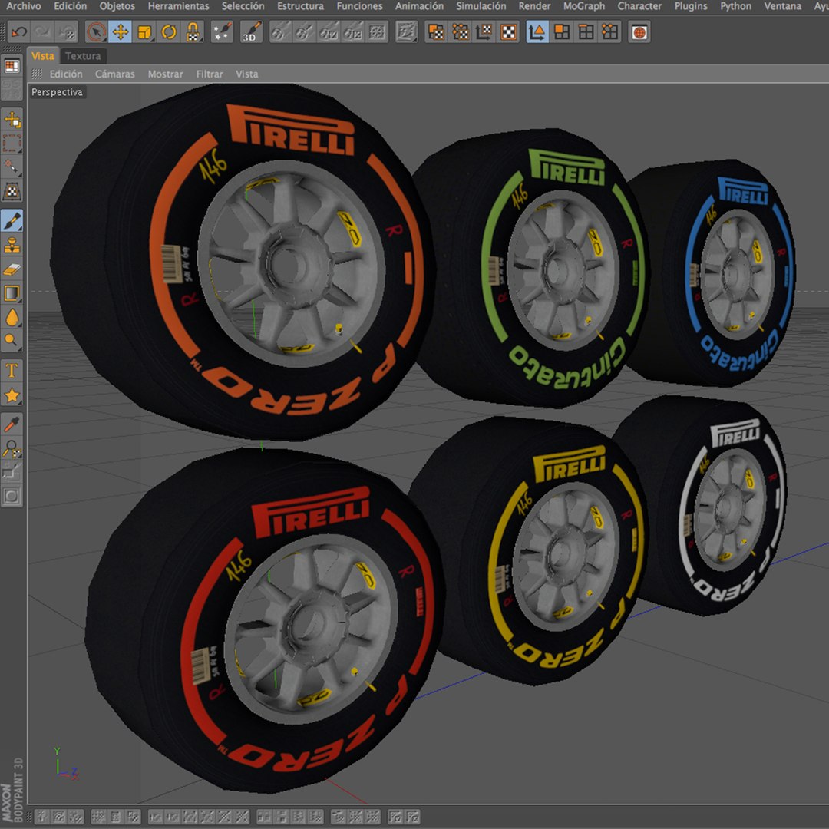This screenshot has width=829, height=829.
Task: Select the Scale tool cube icon
Action: 145,32
